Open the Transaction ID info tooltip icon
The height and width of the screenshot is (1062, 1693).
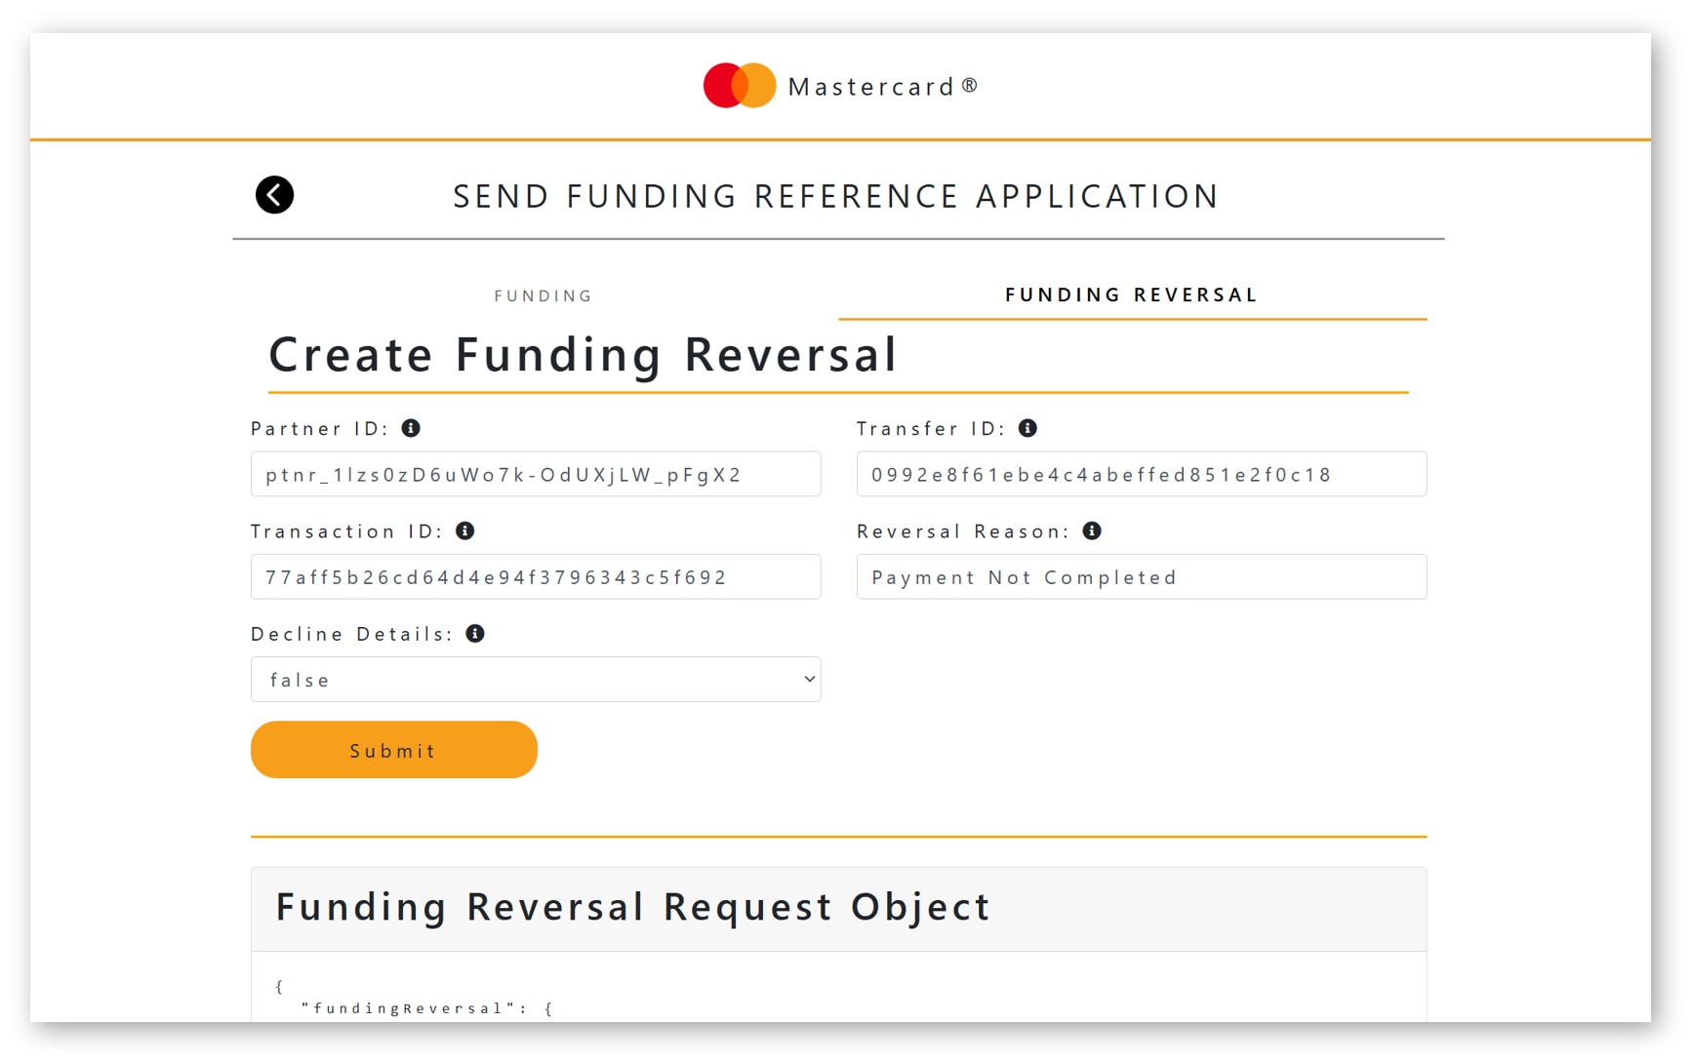coord(465,531)
